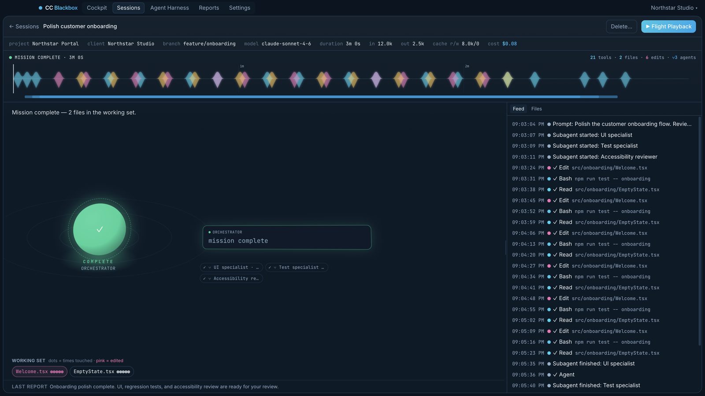Screen dimensions: 705x396
Task: Click the pink dot on the 09:04:27 Edit row
Action: [x=549, y=266]
